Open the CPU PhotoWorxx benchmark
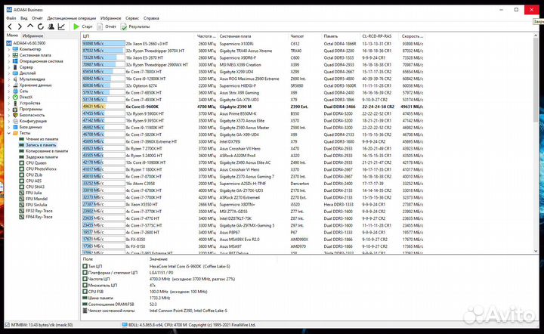 41,169
